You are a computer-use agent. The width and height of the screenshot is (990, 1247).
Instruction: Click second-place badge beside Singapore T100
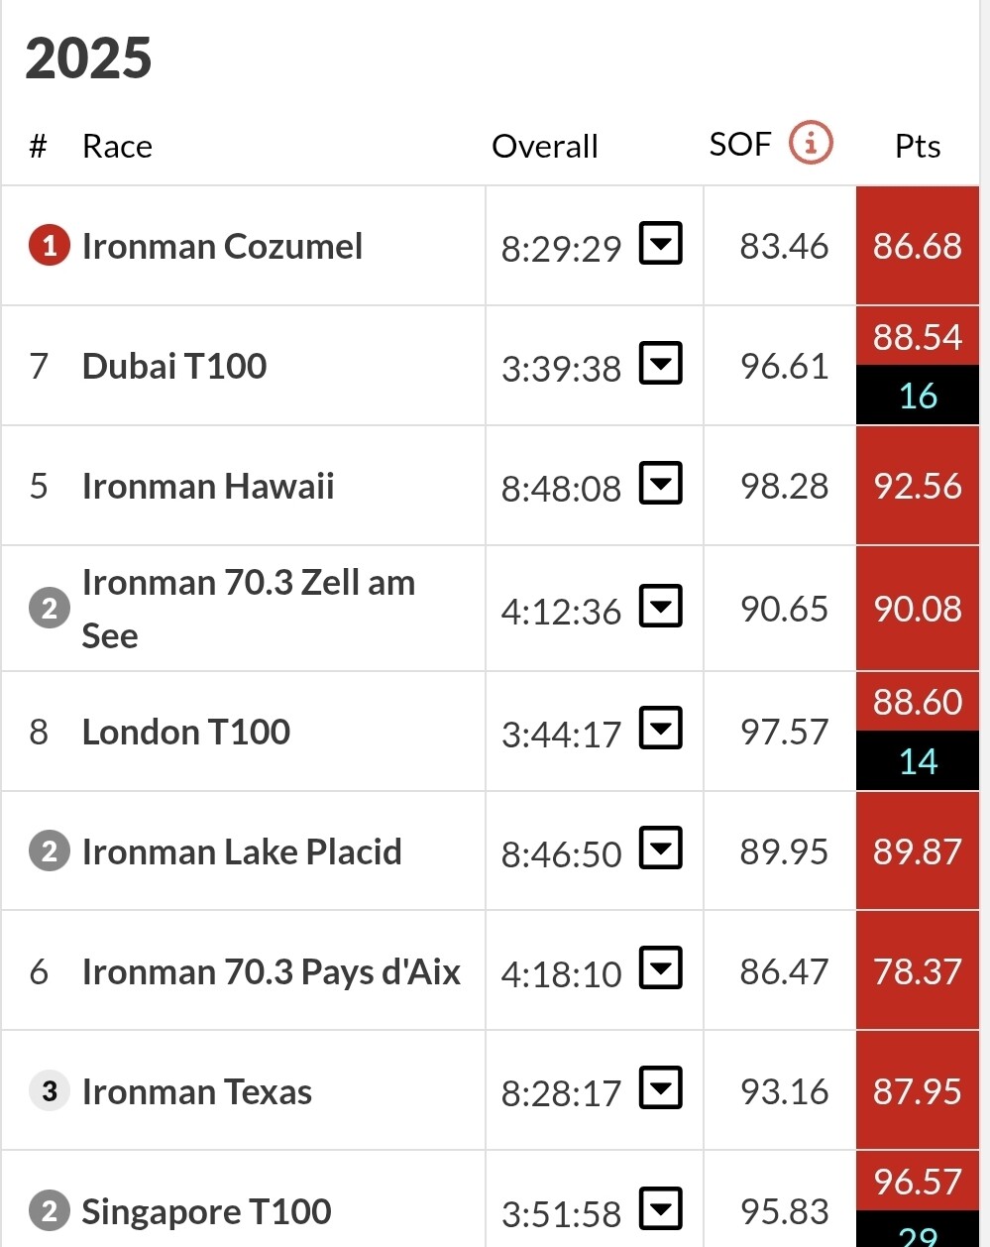click(x=50, y=1210)
